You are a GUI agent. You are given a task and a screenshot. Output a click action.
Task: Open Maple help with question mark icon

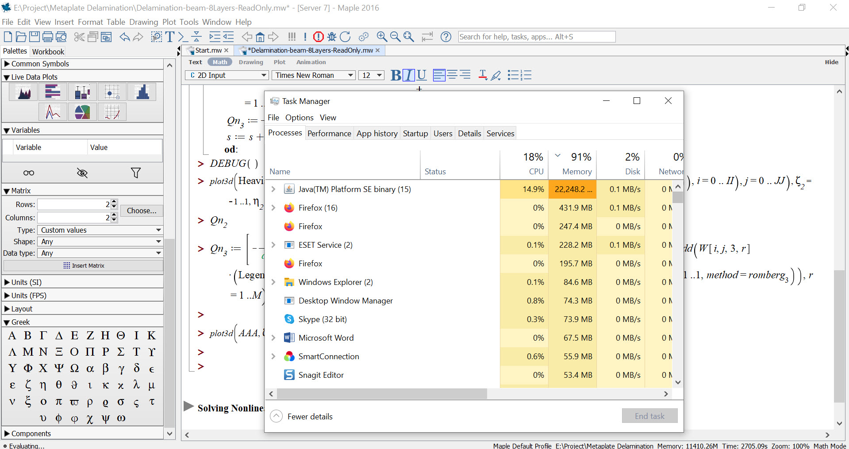tap(446, 37)
